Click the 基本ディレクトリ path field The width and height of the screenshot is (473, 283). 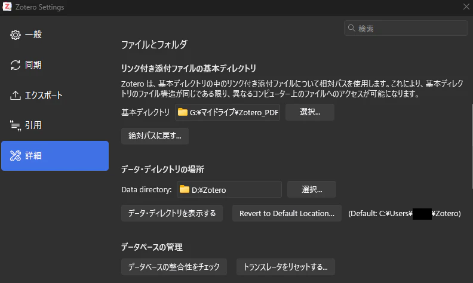tap(228, 112)
